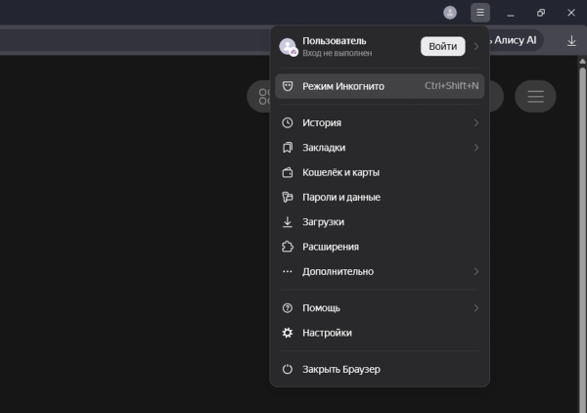Expand the Дополнительно submenu chevron

pos(476,271)
